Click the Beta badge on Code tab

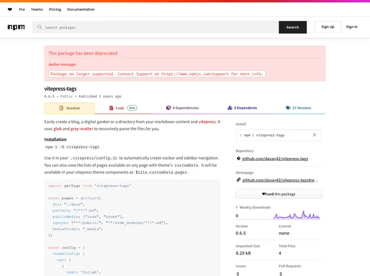click(x=132, y=108)
